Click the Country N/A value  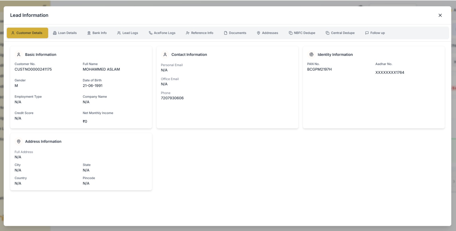[x=18, y=183]
